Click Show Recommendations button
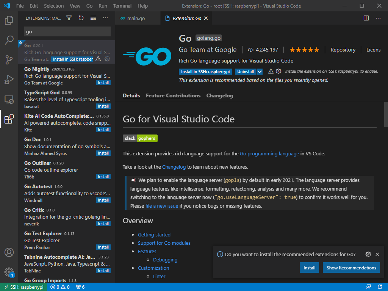The width and height of the screenshot is (388, 291). (x=351, y=268)
